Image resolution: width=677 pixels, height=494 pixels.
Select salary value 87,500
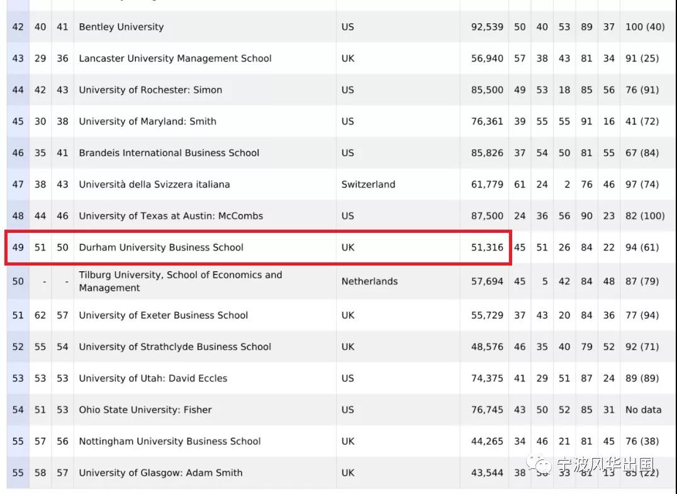tap(487, 216)
